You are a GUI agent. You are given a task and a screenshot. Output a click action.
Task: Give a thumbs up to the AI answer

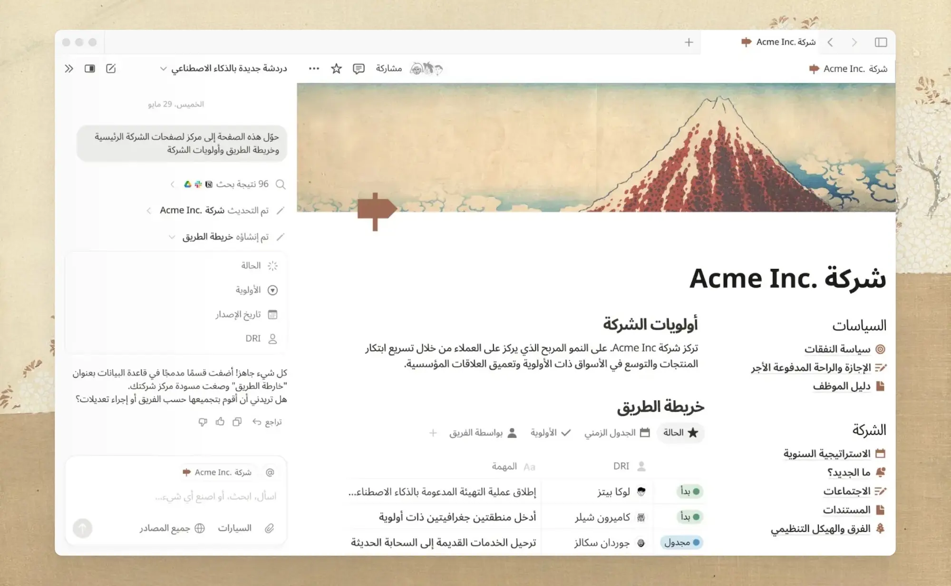(x=220, y=421)
